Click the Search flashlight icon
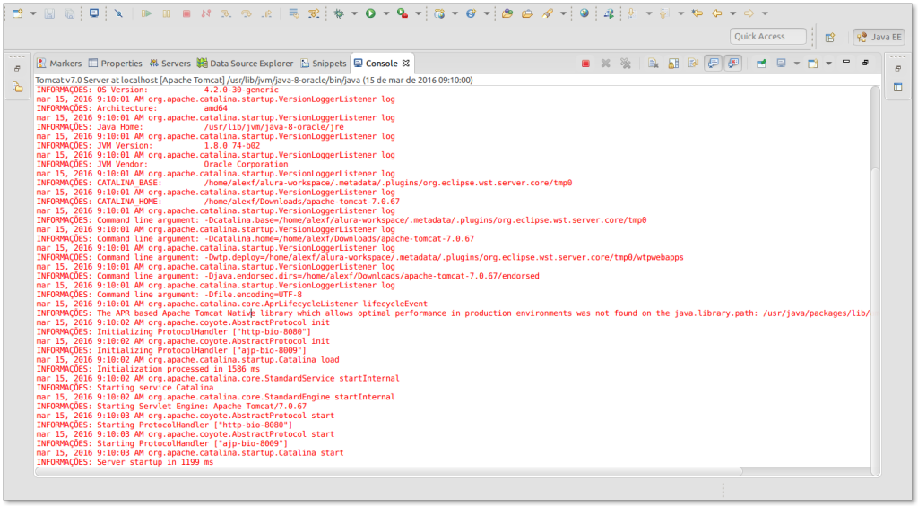 coord(548,13)
